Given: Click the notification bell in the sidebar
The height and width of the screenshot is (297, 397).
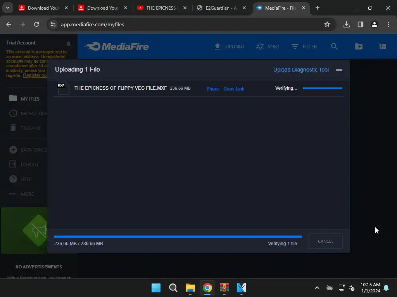Looking at the screenshot, I should (x=68, y=43).
